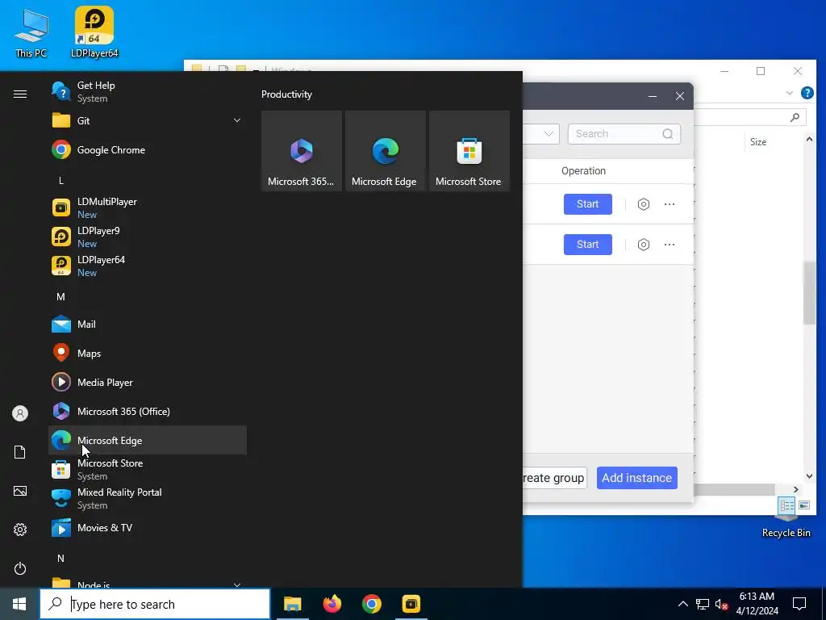Open LDMultiPlayer from the app list
The image size is (826, 620).
coord(148,207)
